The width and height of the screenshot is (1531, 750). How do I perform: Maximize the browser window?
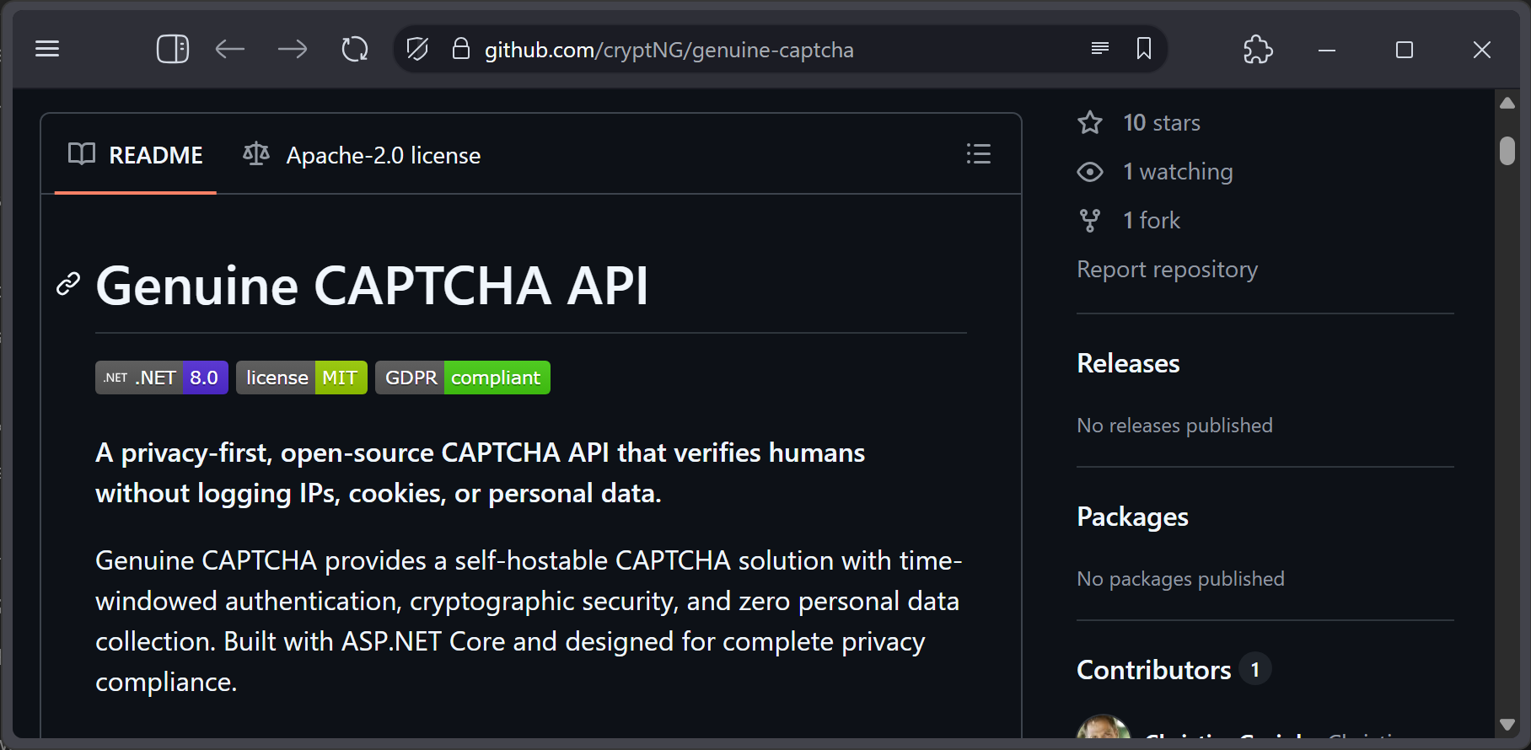1405,50
